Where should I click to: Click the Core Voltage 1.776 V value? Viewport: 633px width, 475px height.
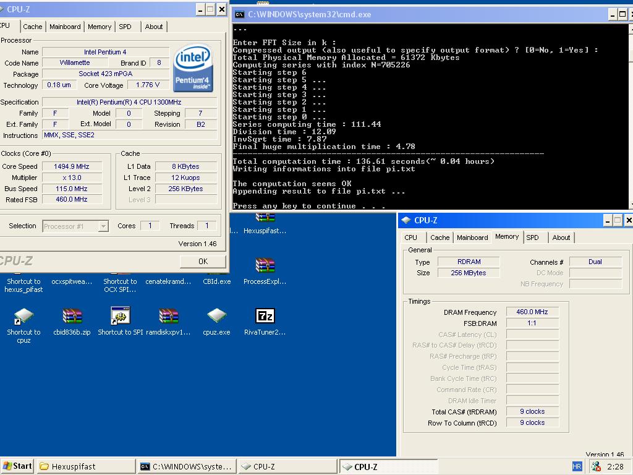(x=148, y=85)
